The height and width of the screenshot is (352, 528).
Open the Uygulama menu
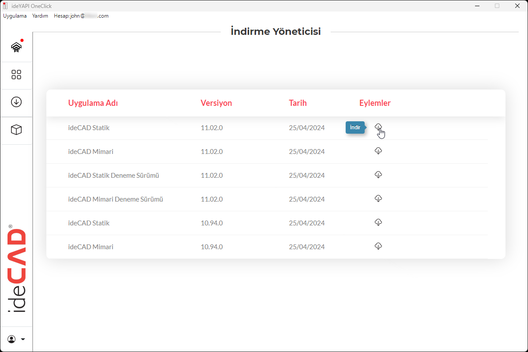point(15,16)
